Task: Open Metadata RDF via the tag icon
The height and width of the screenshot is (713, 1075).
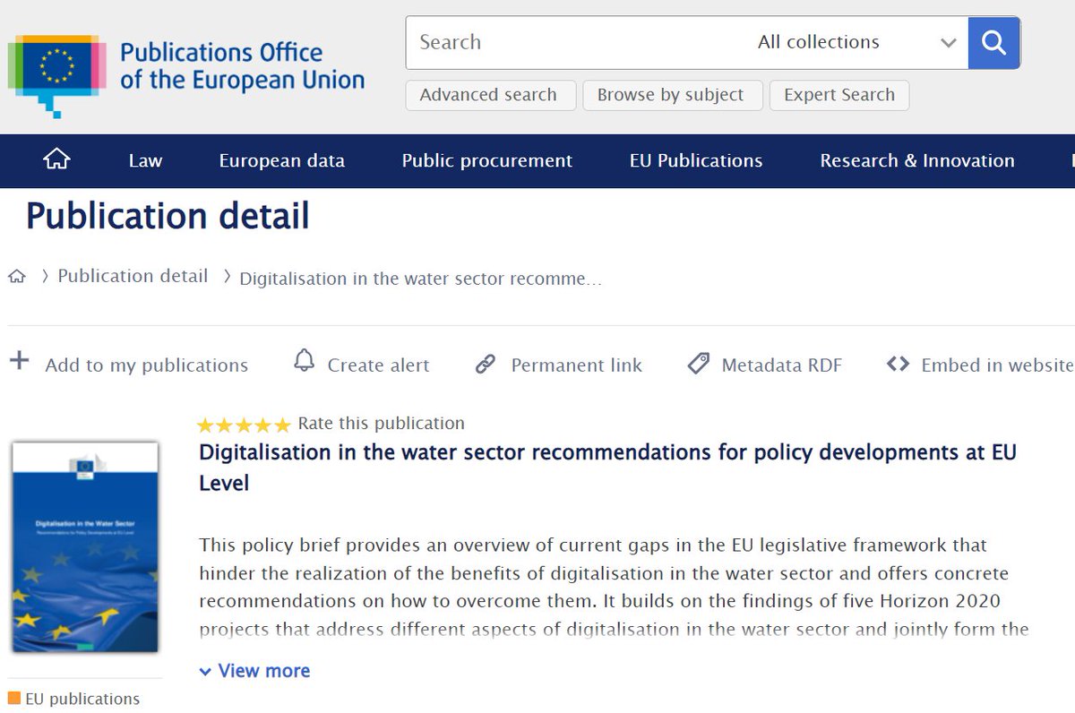Action: [699, 364]
